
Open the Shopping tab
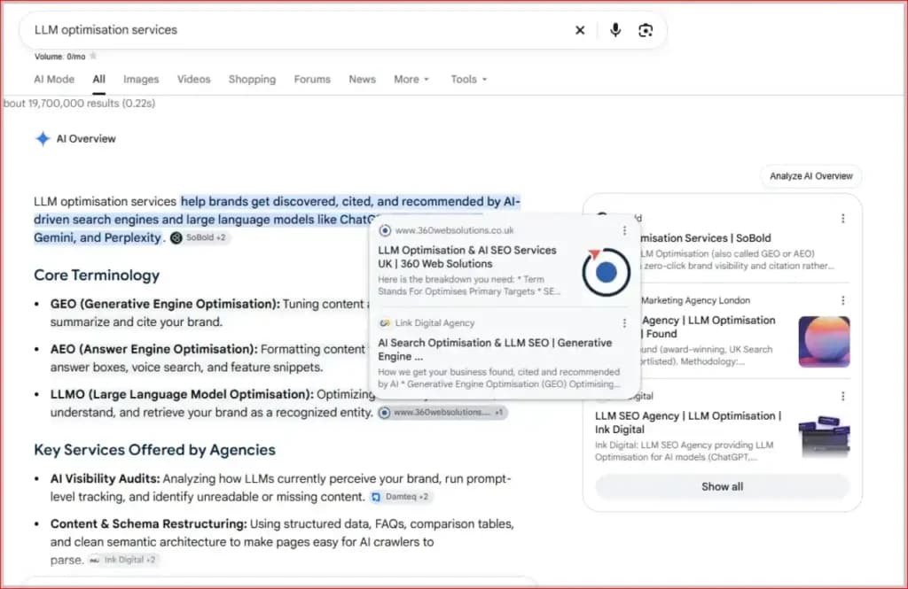(x=252, y=79)
